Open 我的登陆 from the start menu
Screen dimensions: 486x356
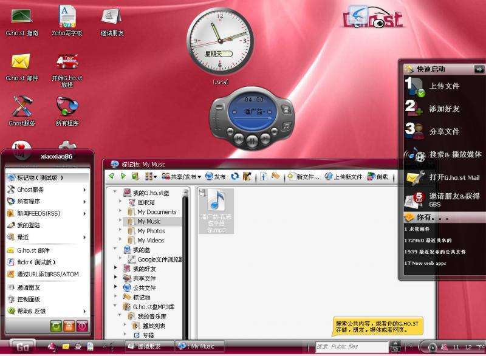pos(47,225)
